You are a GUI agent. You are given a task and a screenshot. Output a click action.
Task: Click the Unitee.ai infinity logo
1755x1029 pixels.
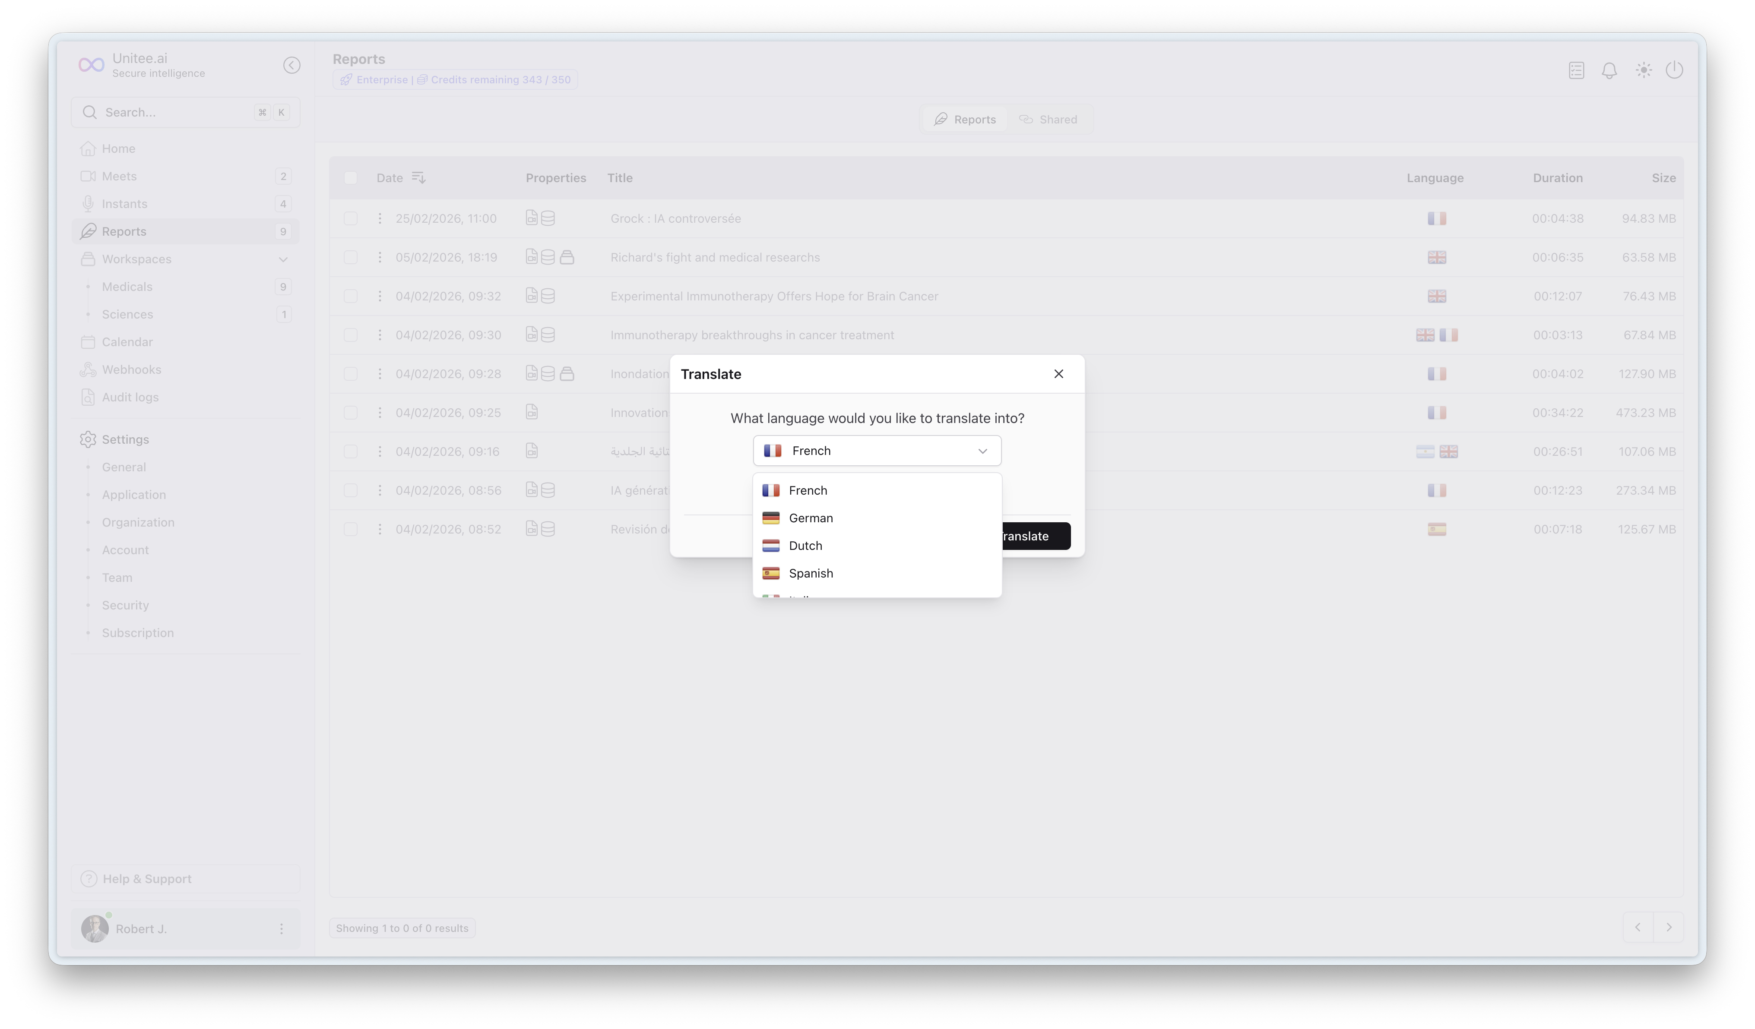[x=91, y=65]
